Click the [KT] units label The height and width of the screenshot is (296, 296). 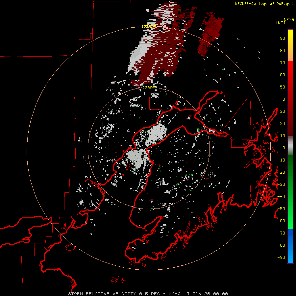coord(281,23)
